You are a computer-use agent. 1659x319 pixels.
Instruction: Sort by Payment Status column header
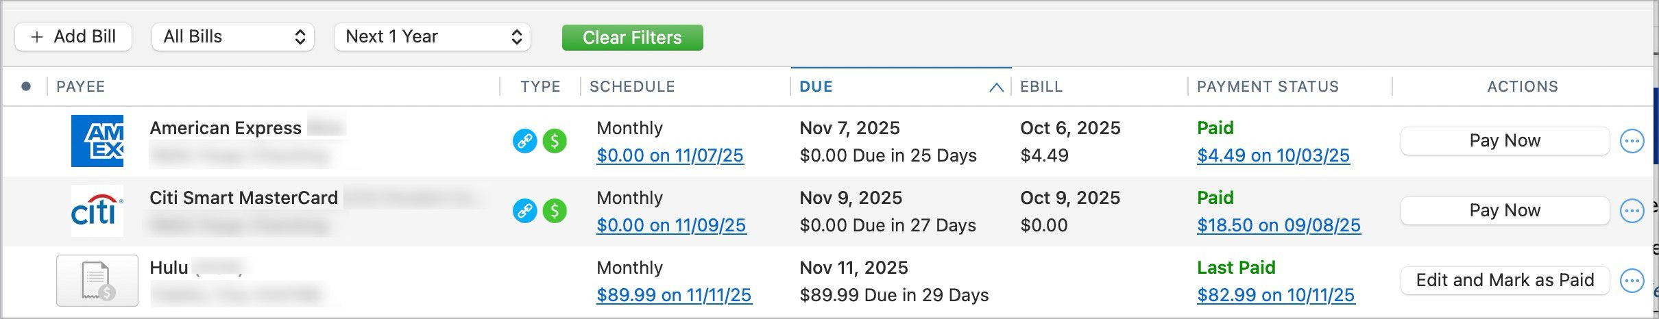[x=1268, y=87]
